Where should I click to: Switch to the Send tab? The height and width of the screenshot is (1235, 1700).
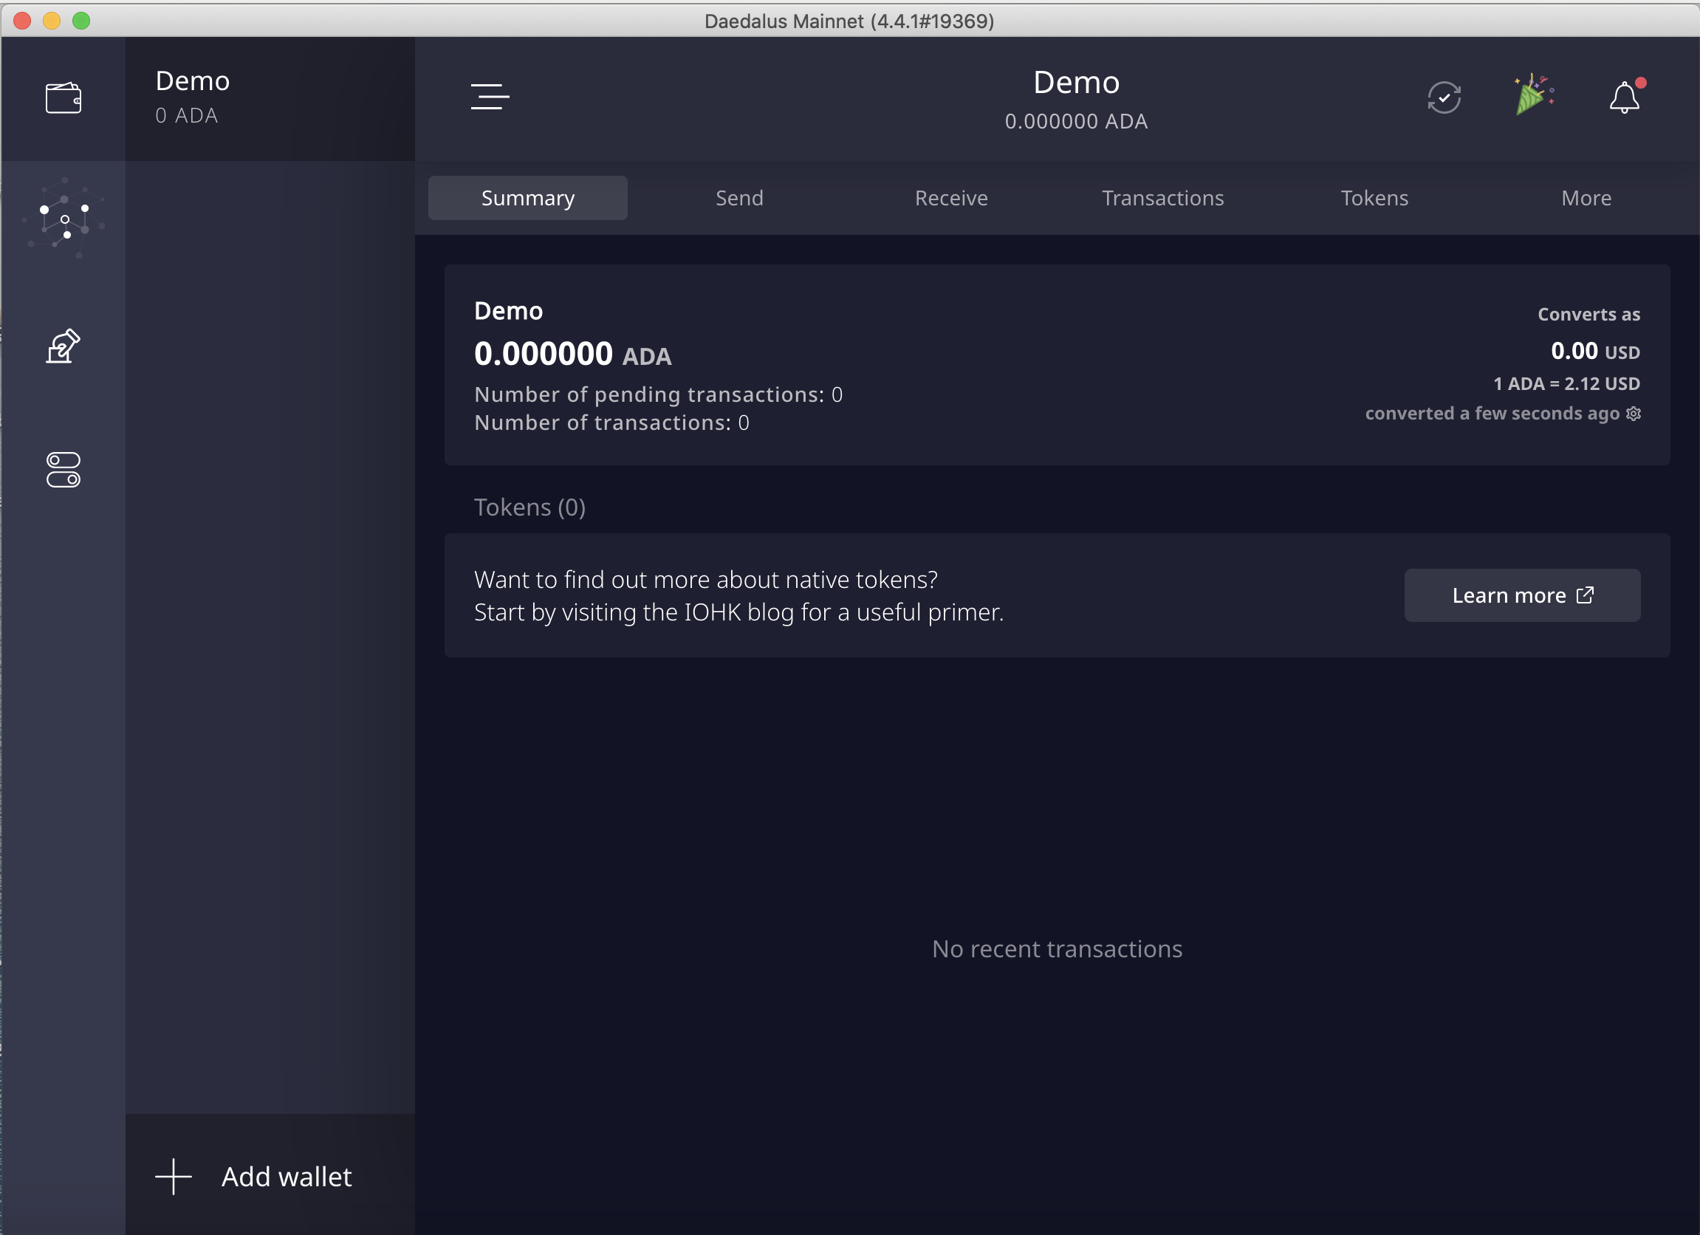tap(739, 198)
